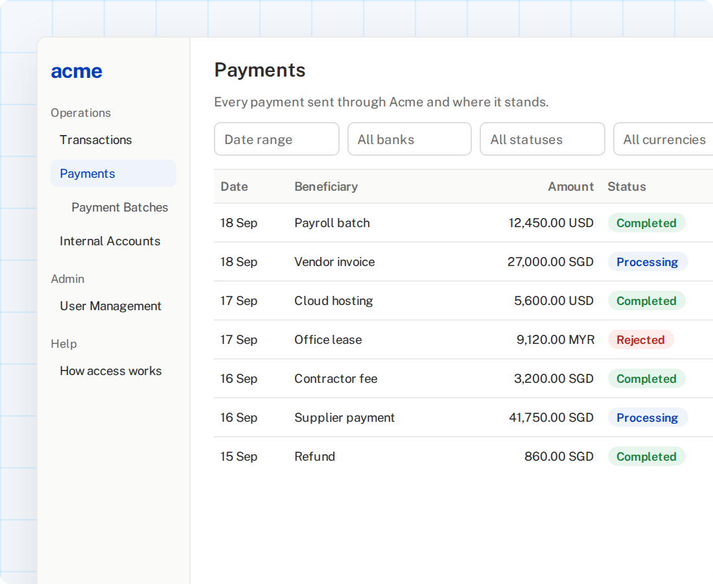Click Completed badge for Contractor fee
This screenshot has width=713, height=584.
click(646, 379)
